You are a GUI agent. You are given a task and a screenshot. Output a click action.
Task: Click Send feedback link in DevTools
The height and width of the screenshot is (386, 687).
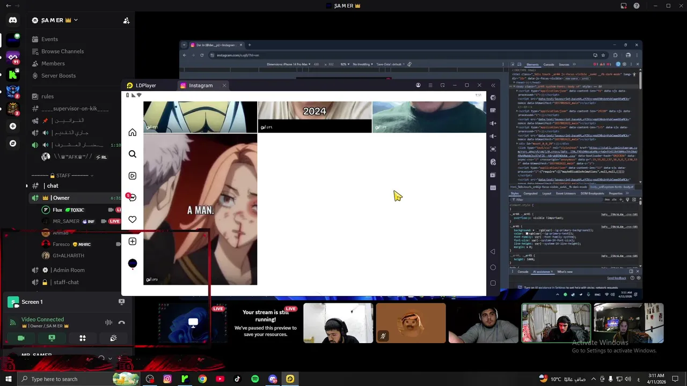[x=617, y=278]
